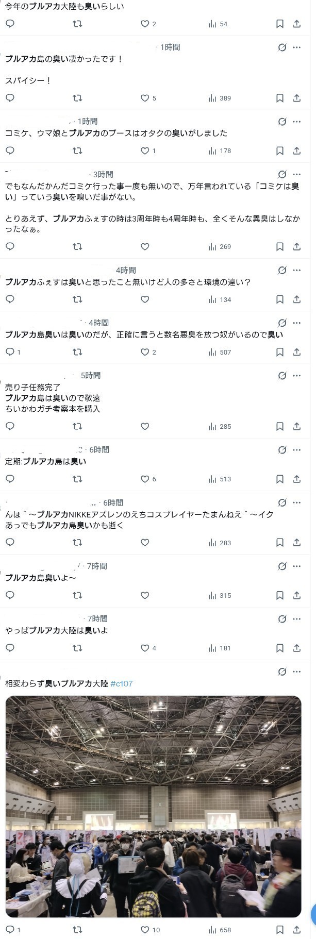This screenshot has height=939, width=316.
Task: Like the NIKKEアズレン cosplayer tweet
Action: [x=145, y=542]
